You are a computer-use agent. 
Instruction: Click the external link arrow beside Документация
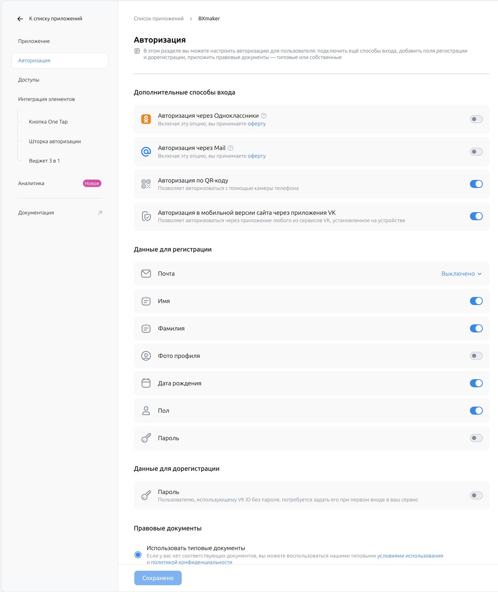click(x=100, y=213)
